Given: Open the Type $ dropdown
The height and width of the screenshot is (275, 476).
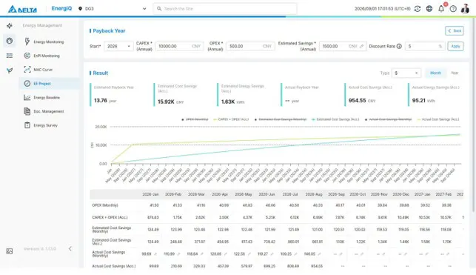Looking at the screenshot, I should (406, 73).
